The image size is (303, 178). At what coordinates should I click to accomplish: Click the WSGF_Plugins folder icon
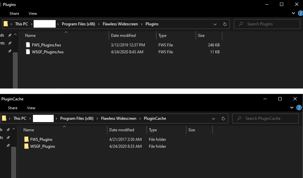[x=26, y=146]
